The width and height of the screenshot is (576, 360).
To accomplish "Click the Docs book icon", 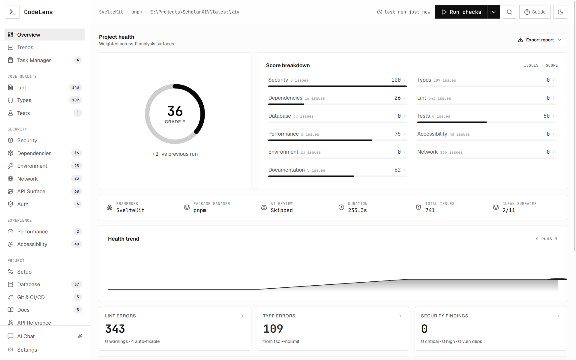I will (10, 310).
